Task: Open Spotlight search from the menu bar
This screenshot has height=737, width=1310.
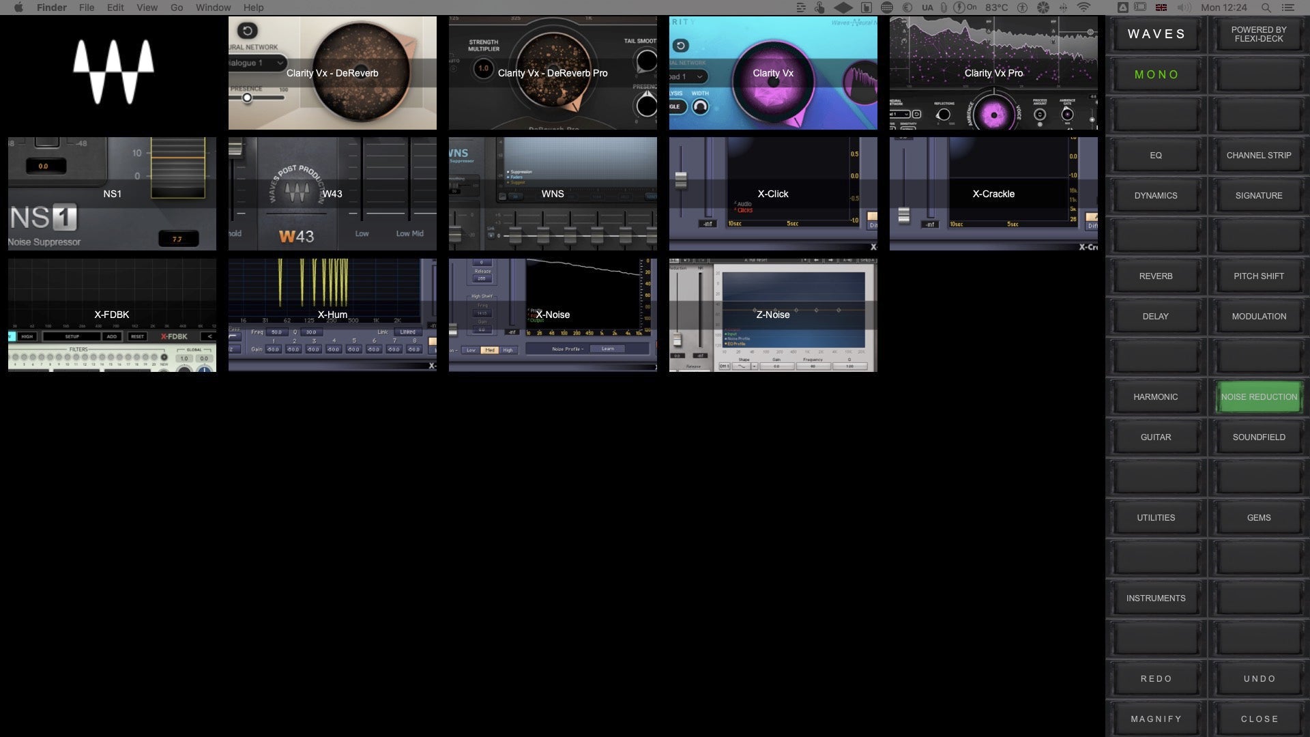Action: pyautogui.click(x=1266, y=8)
